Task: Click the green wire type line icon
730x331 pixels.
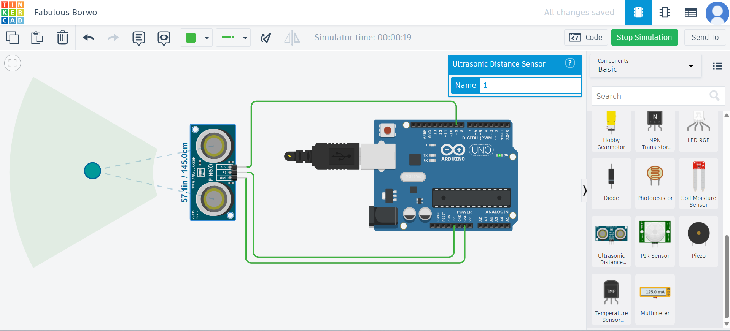Action: (228, 37)
